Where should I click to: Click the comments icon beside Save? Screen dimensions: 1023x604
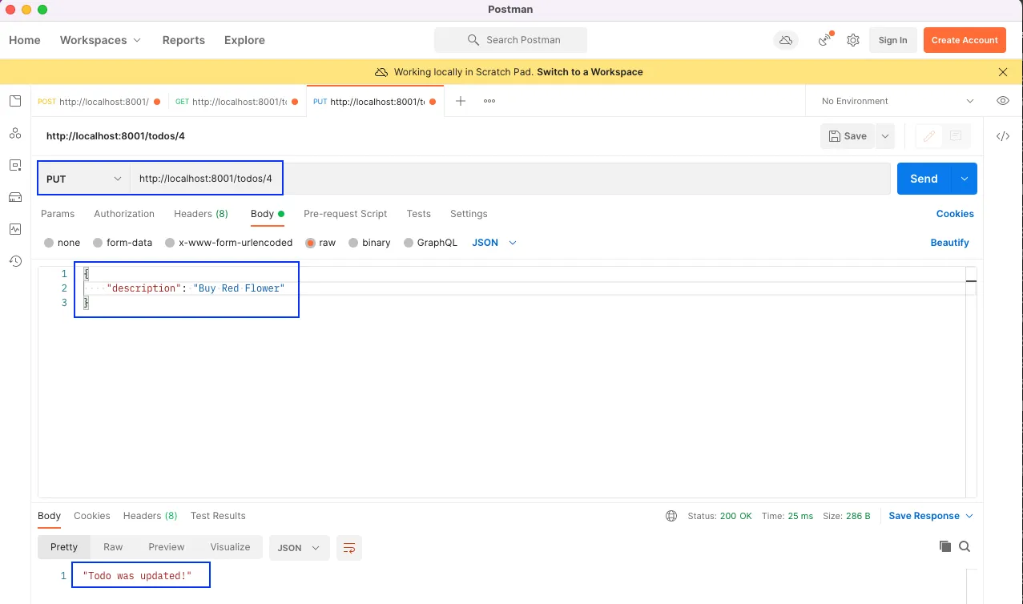(x=956, y=136)
